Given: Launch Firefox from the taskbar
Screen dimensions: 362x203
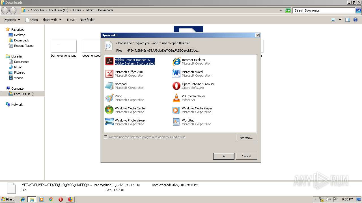Looking at the screenshot, I should coord(70,199).
